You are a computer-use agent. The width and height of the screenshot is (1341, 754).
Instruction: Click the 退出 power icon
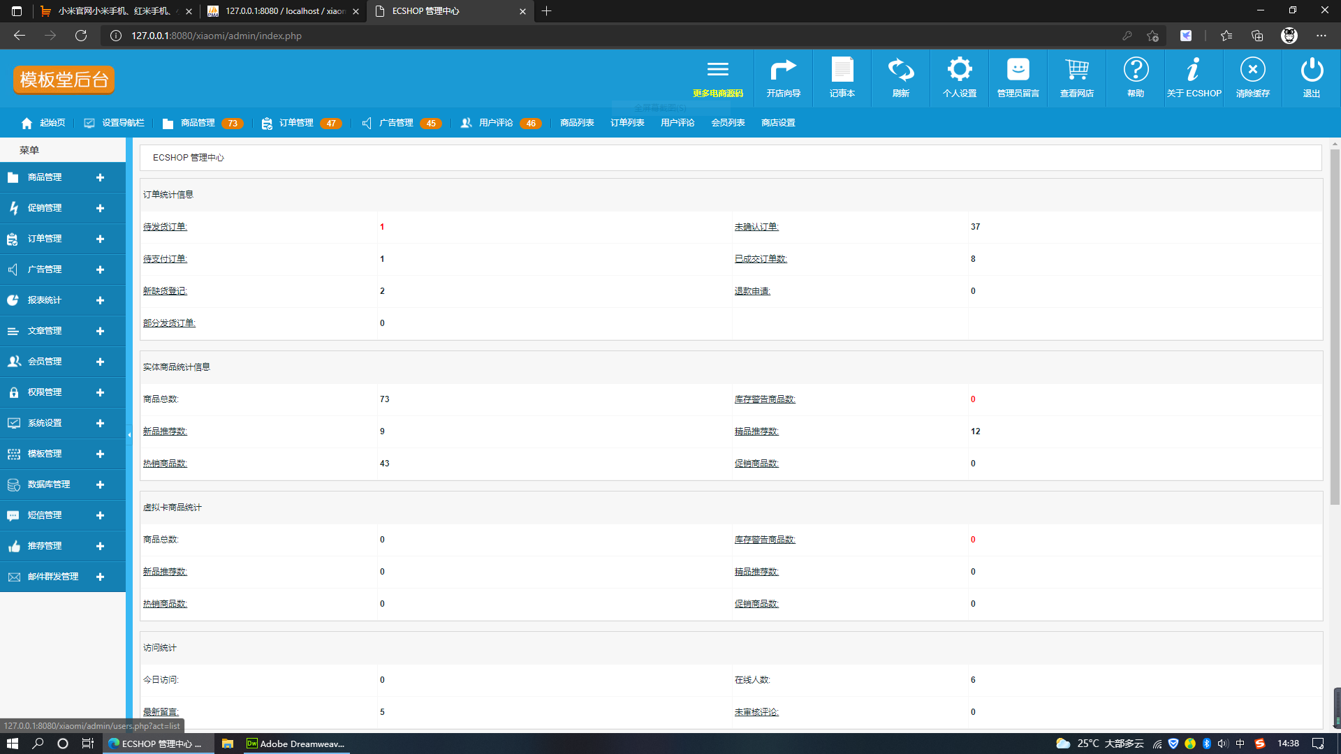pyautogui.click(x=1311, y=70)
